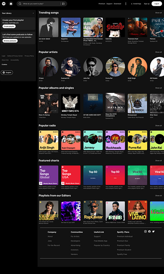The image size is (164, 274).
Task: Open Purna Rai radio card
Action: click(137, 140)
